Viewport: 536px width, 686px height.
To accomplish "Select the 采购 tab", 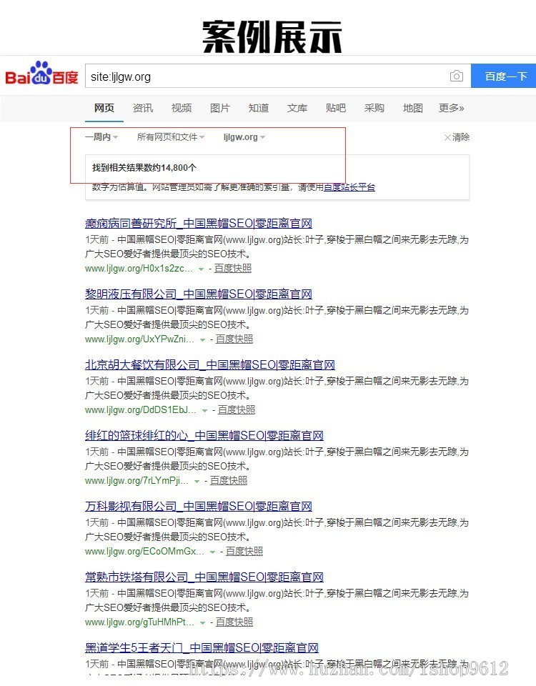I will click(374, 108).
